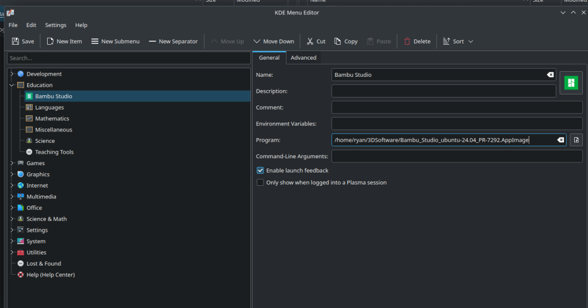Image resolution: width=588 pixels, height=308 pixels.
Task: Click the Teaching Tools submenu icon
Action: [29, 152]
